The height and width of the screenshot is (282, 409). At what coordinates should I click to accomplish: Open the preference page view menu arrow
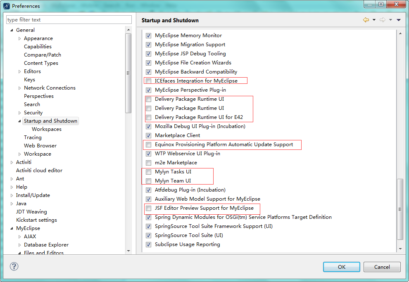click(399, 20)
